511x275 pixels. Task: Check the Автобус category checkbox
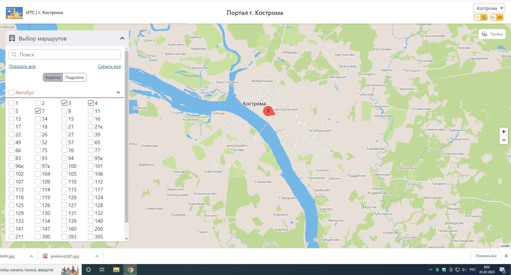click(12, 92)
